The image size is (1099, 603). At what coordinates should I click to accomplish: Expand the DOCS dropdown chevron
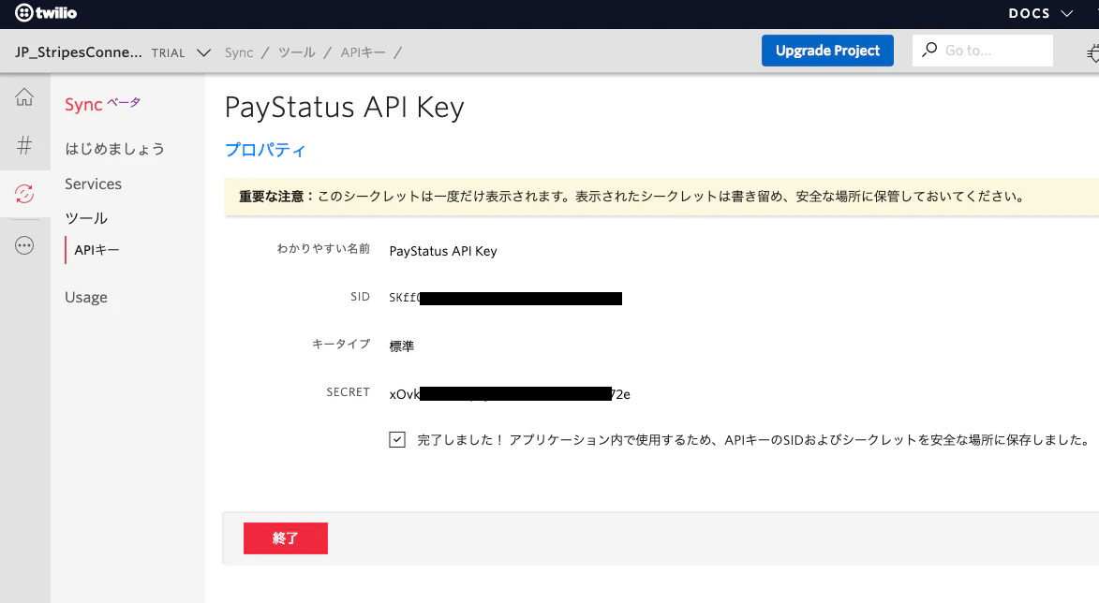pos(1067,13)
